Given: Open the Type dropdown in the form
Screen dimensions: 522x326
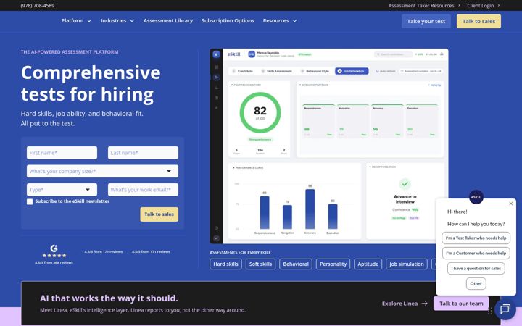Looking at the screenshot, I should (62, 190).
